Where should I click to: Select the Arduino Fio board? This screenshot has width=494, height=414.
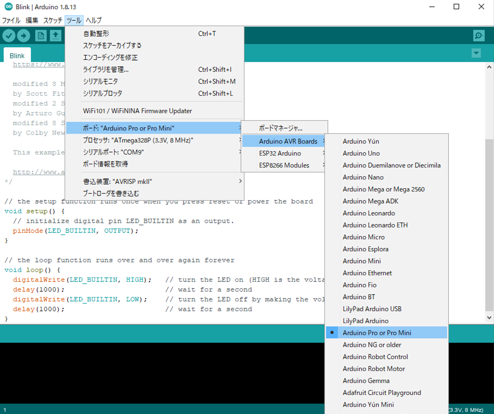386,285
